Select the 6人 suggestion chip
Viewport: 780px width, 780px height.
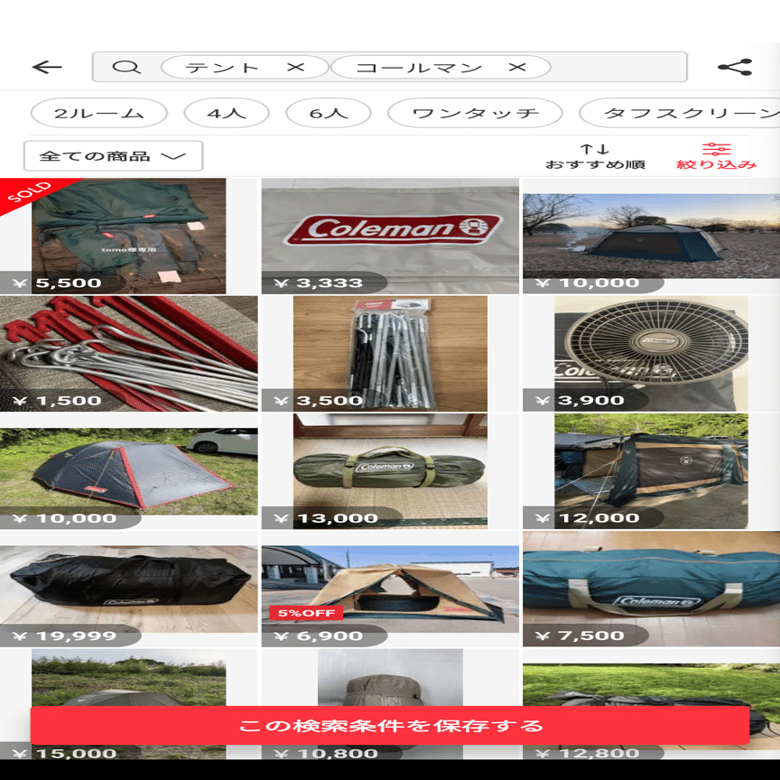[x=329, y=113]
